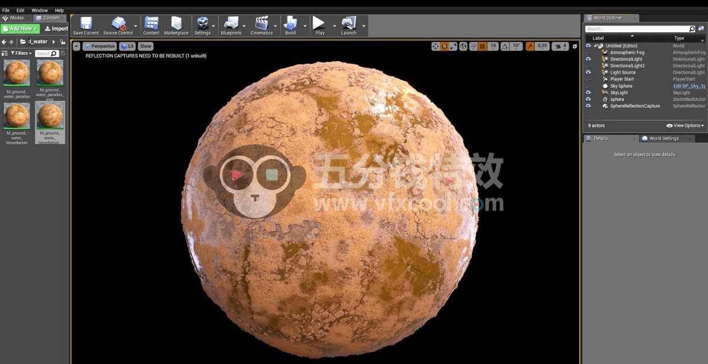Select the scale objects mode
The width and height of the screenshot is (708, 364).
454,46
